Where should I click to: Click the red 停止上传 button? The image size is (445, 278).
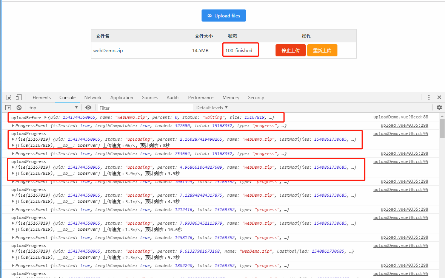290,50
